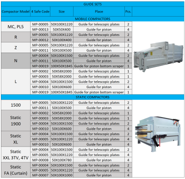Click Guide for piston bottom scraper in N group
The image size is (185, 179).
click(x=99, y=66)
